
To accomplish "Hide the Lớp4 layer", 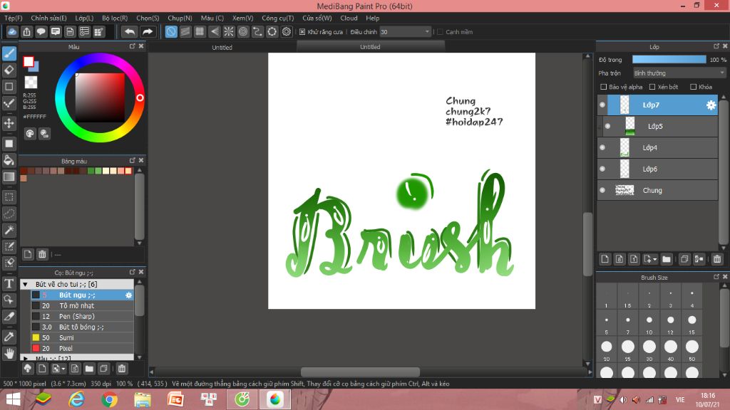I will (602, 148).
